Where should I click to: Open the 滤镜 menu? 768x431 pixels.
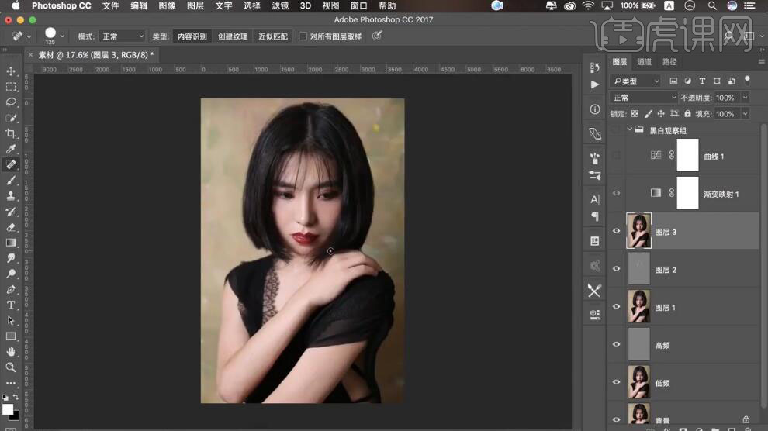pos(281,5)
